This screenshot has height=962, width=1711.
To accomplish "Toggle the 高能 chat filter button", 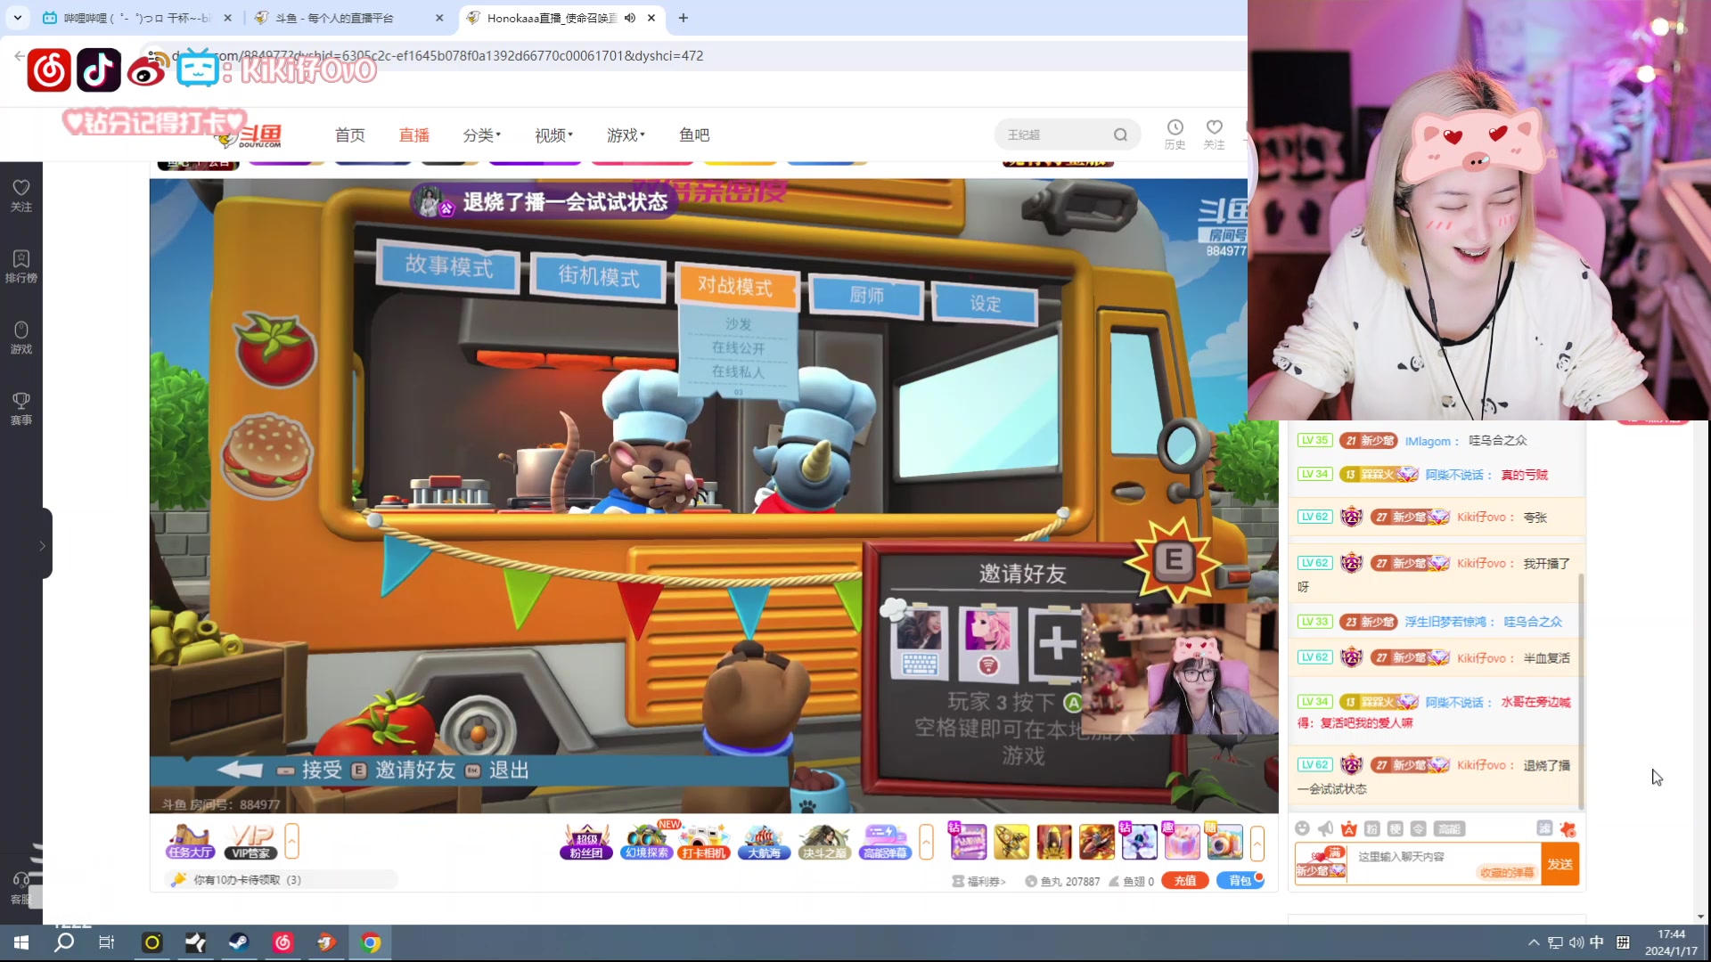I will (x=1449, y=828).
